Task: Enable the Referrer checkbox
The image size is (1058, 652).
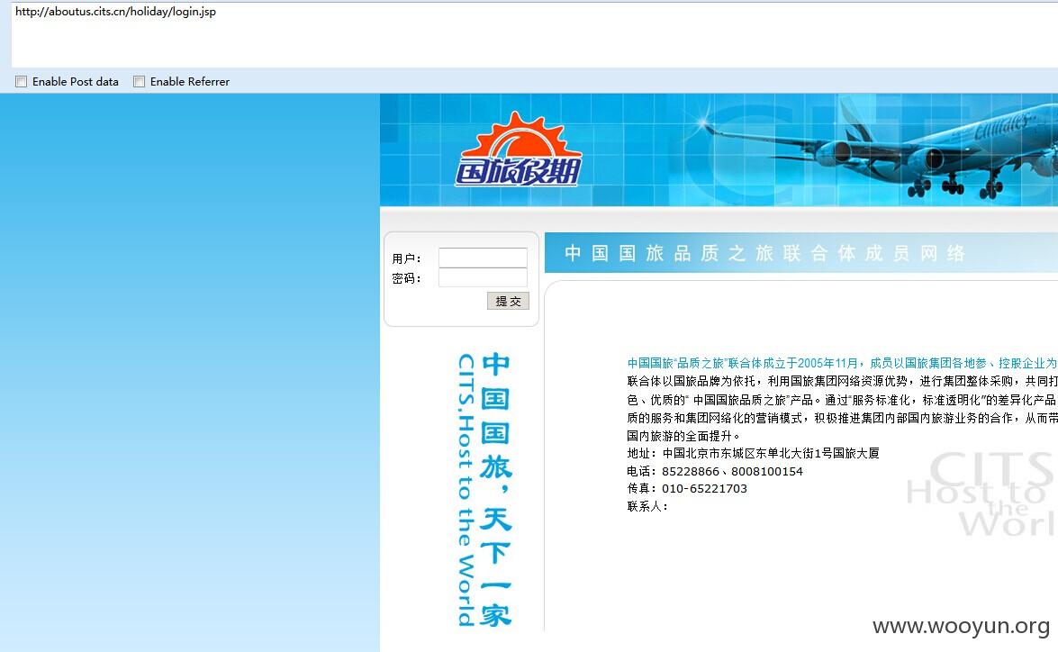Action: pos(139,82)
